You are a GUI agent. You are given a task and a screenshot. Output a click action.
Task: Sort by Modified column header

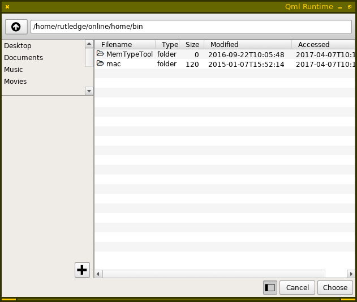(225, 44)
